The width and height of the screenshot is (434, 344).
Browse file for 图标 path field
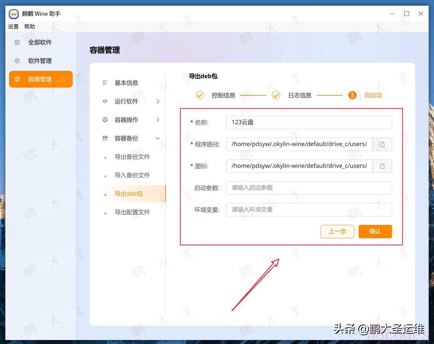tap(382, 166)
